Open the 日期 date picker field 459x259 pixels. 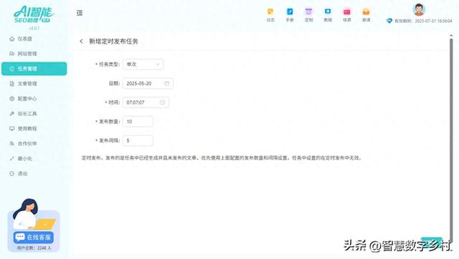pyautogui.click(x=148, y=84)
